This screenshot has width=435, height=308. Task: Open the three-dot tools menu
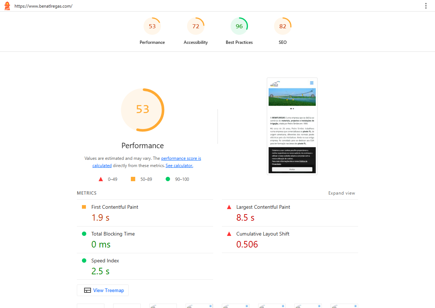click(x=426, y=6)
